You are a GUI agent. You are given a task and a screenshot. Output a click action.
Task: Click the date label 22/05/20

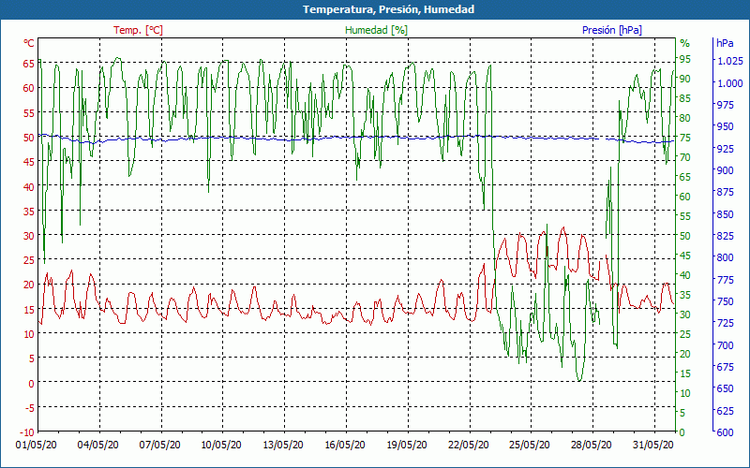pos(468,445)
